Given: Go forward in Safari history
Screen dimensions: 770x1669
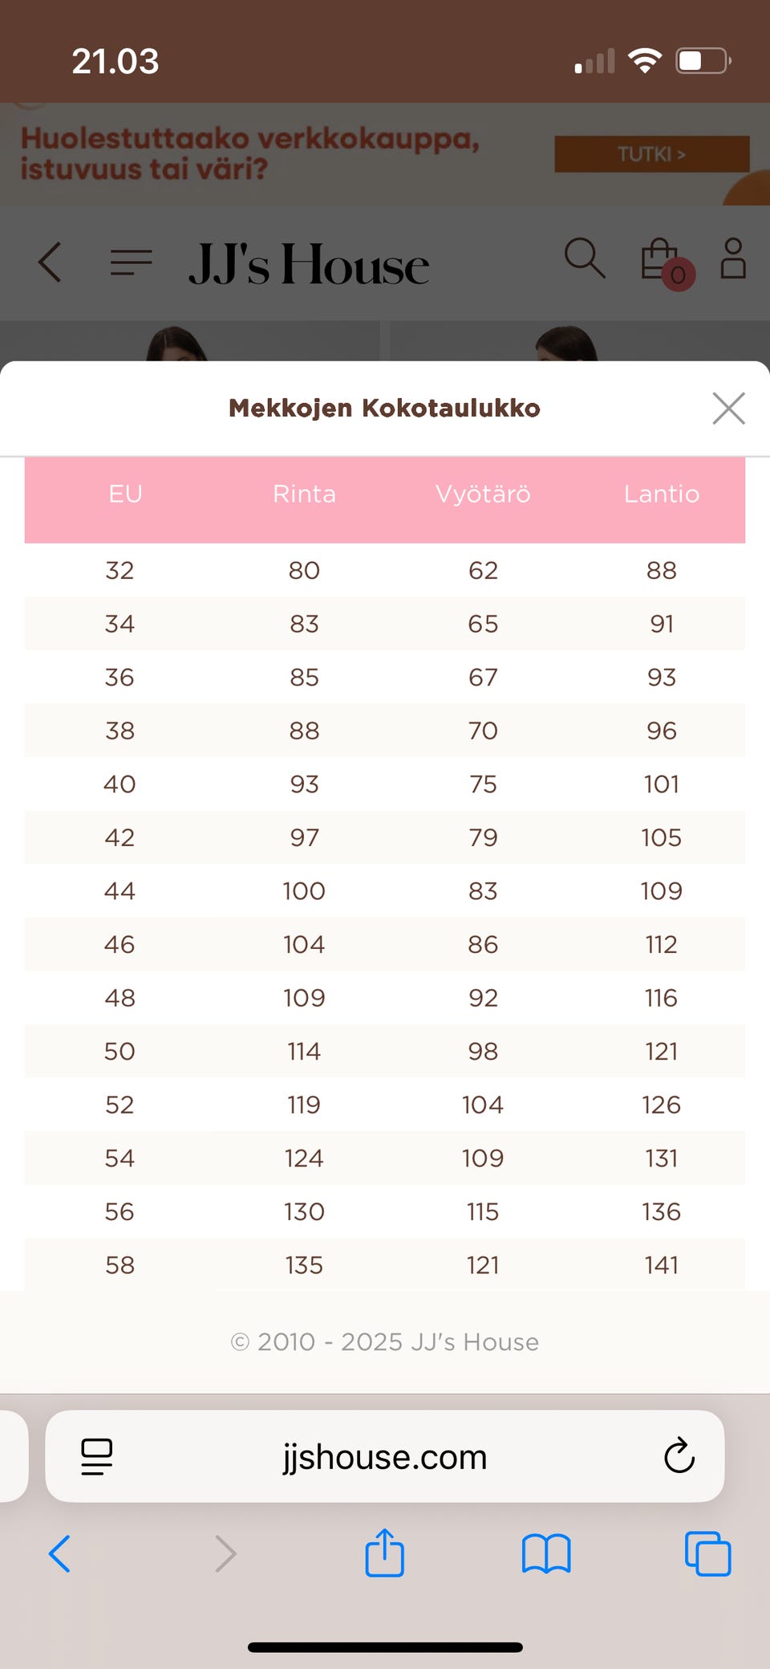Looking at the screenshot, I should (225, 1553).
